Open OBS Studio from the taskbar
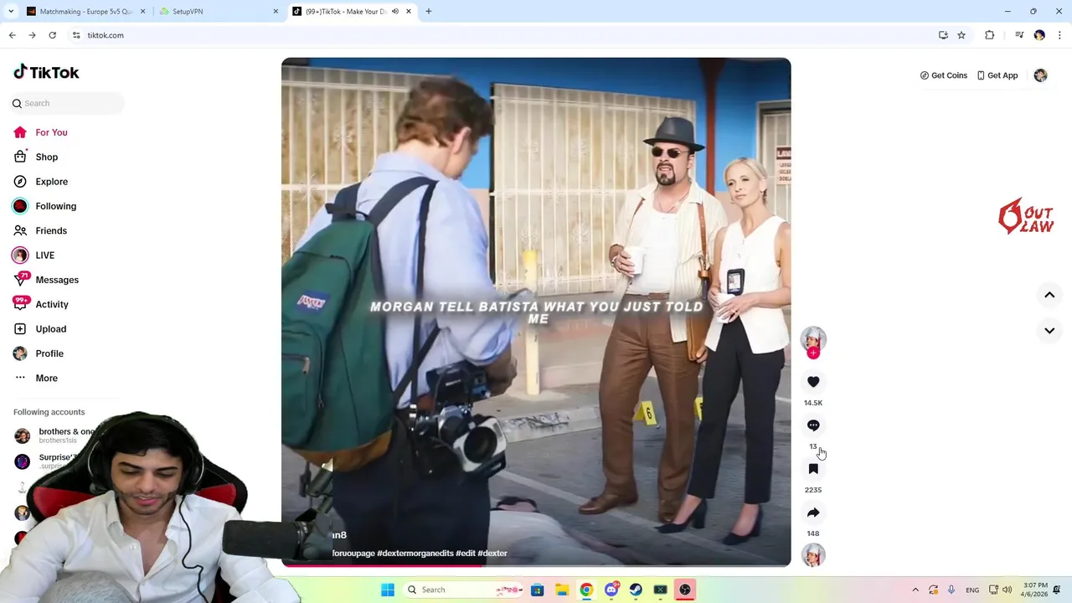Image resolution: width=1072 pixels, height=603 pixels. (685, 590)
